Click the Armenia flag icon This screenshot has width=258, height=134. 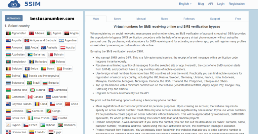(x=8, y=48)
